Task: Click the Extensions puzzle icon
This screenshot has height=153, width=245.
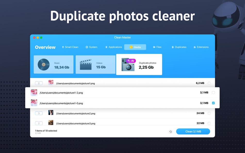Action: (194, 47)
